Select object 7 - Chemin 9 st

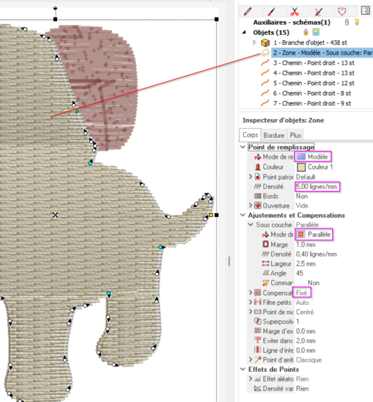pyautogui.click(x=312, y=103)
